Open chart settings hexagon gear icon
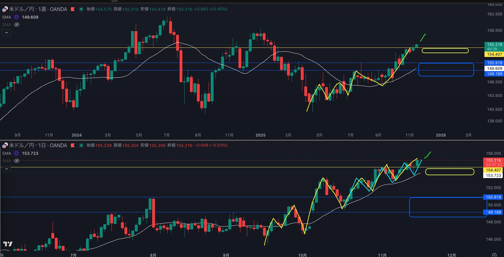 click(x=494, y=255)
